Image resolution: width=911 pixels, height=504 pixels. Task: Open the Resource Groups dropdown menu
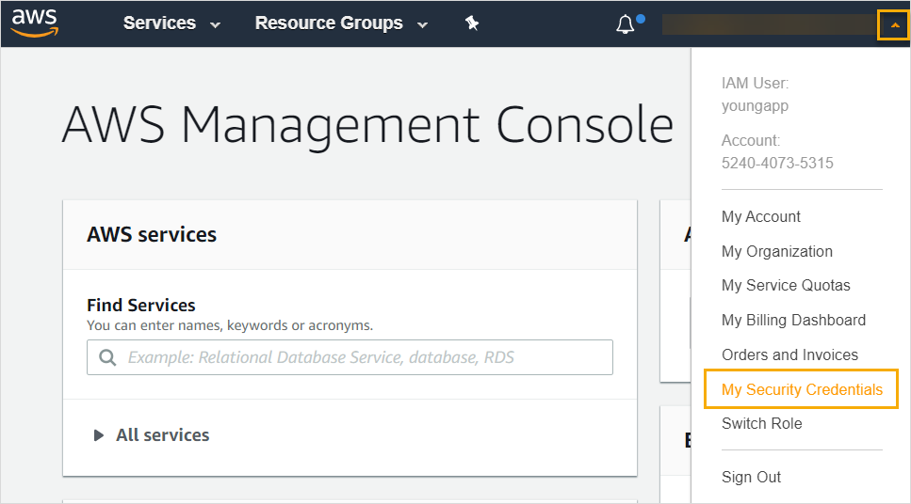341,24
